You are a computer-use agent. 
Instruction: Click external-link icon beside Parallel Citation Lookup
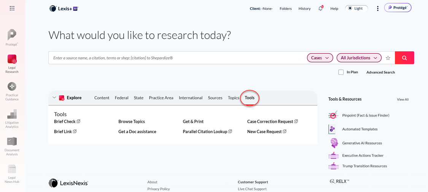[x=230, y=131]
